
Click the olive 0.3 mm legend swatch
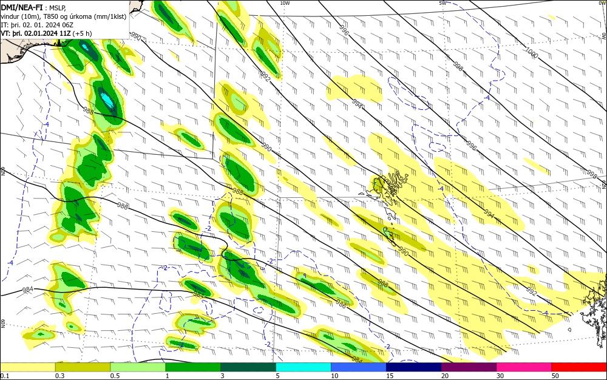coord(83,367)
